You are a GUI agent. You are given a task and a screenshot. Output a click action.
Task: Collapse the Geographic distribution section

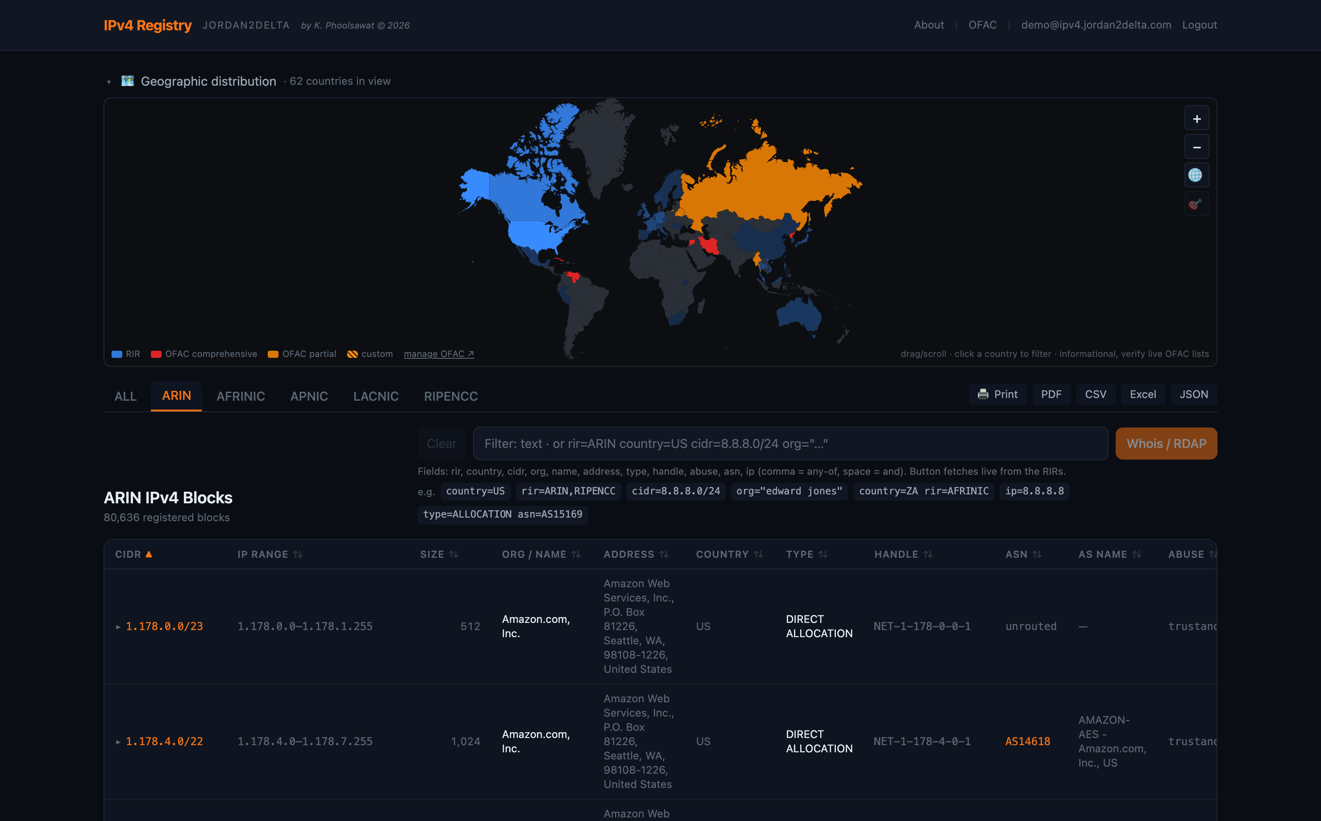108,82
